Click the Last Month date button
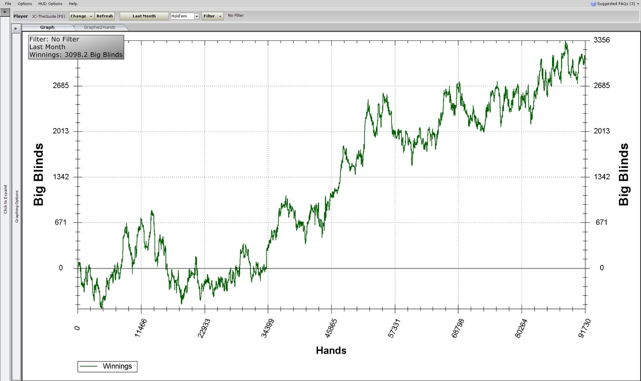 (x=144, y=16)
